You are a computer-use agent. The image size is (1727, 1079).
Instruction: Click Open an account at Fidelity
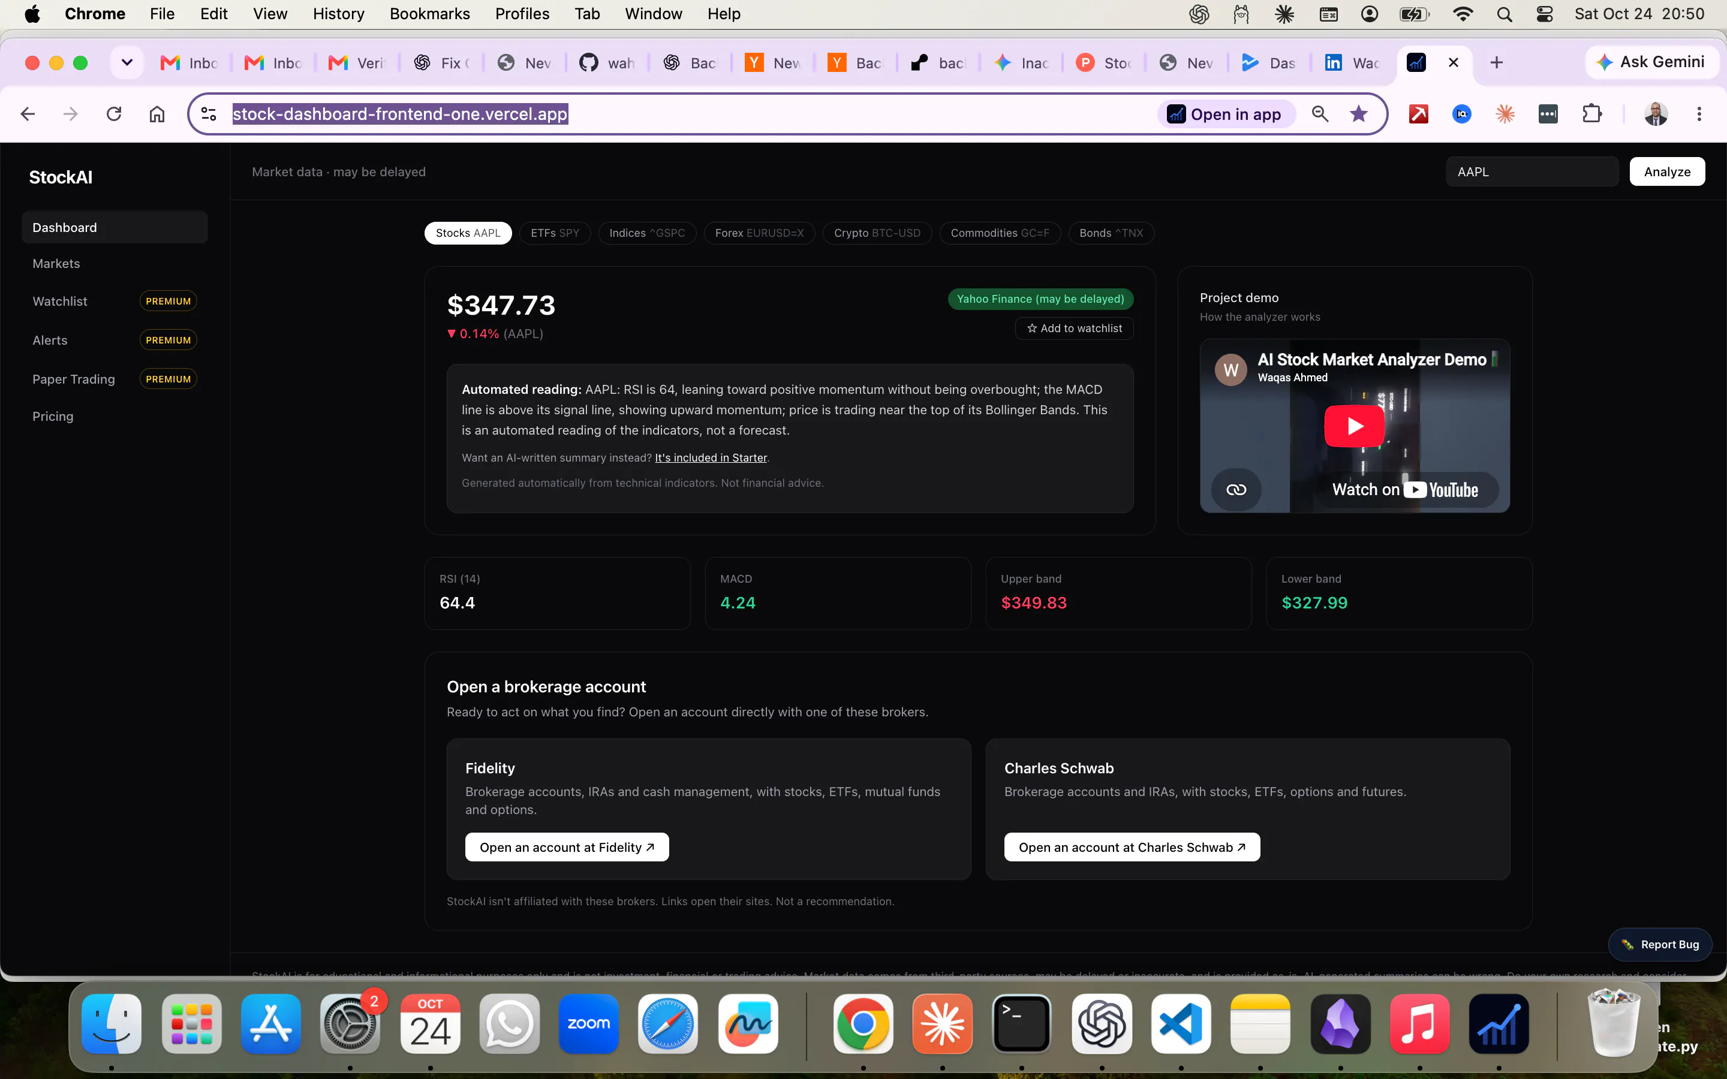point(567,847)
